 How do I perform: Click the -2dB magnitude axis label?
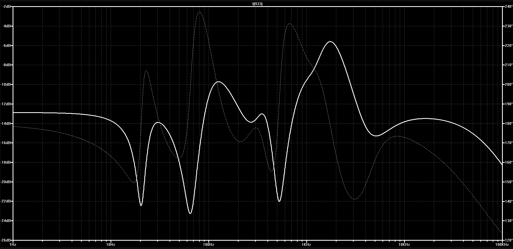pyautogui.click(x=6, y=7)
